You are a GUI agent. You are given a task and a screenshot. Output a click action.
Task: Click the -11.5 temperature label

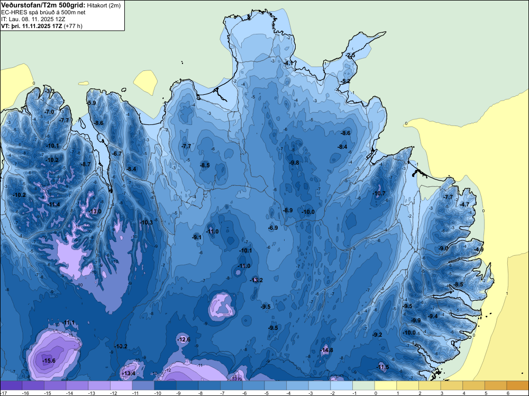pos(382,367)
